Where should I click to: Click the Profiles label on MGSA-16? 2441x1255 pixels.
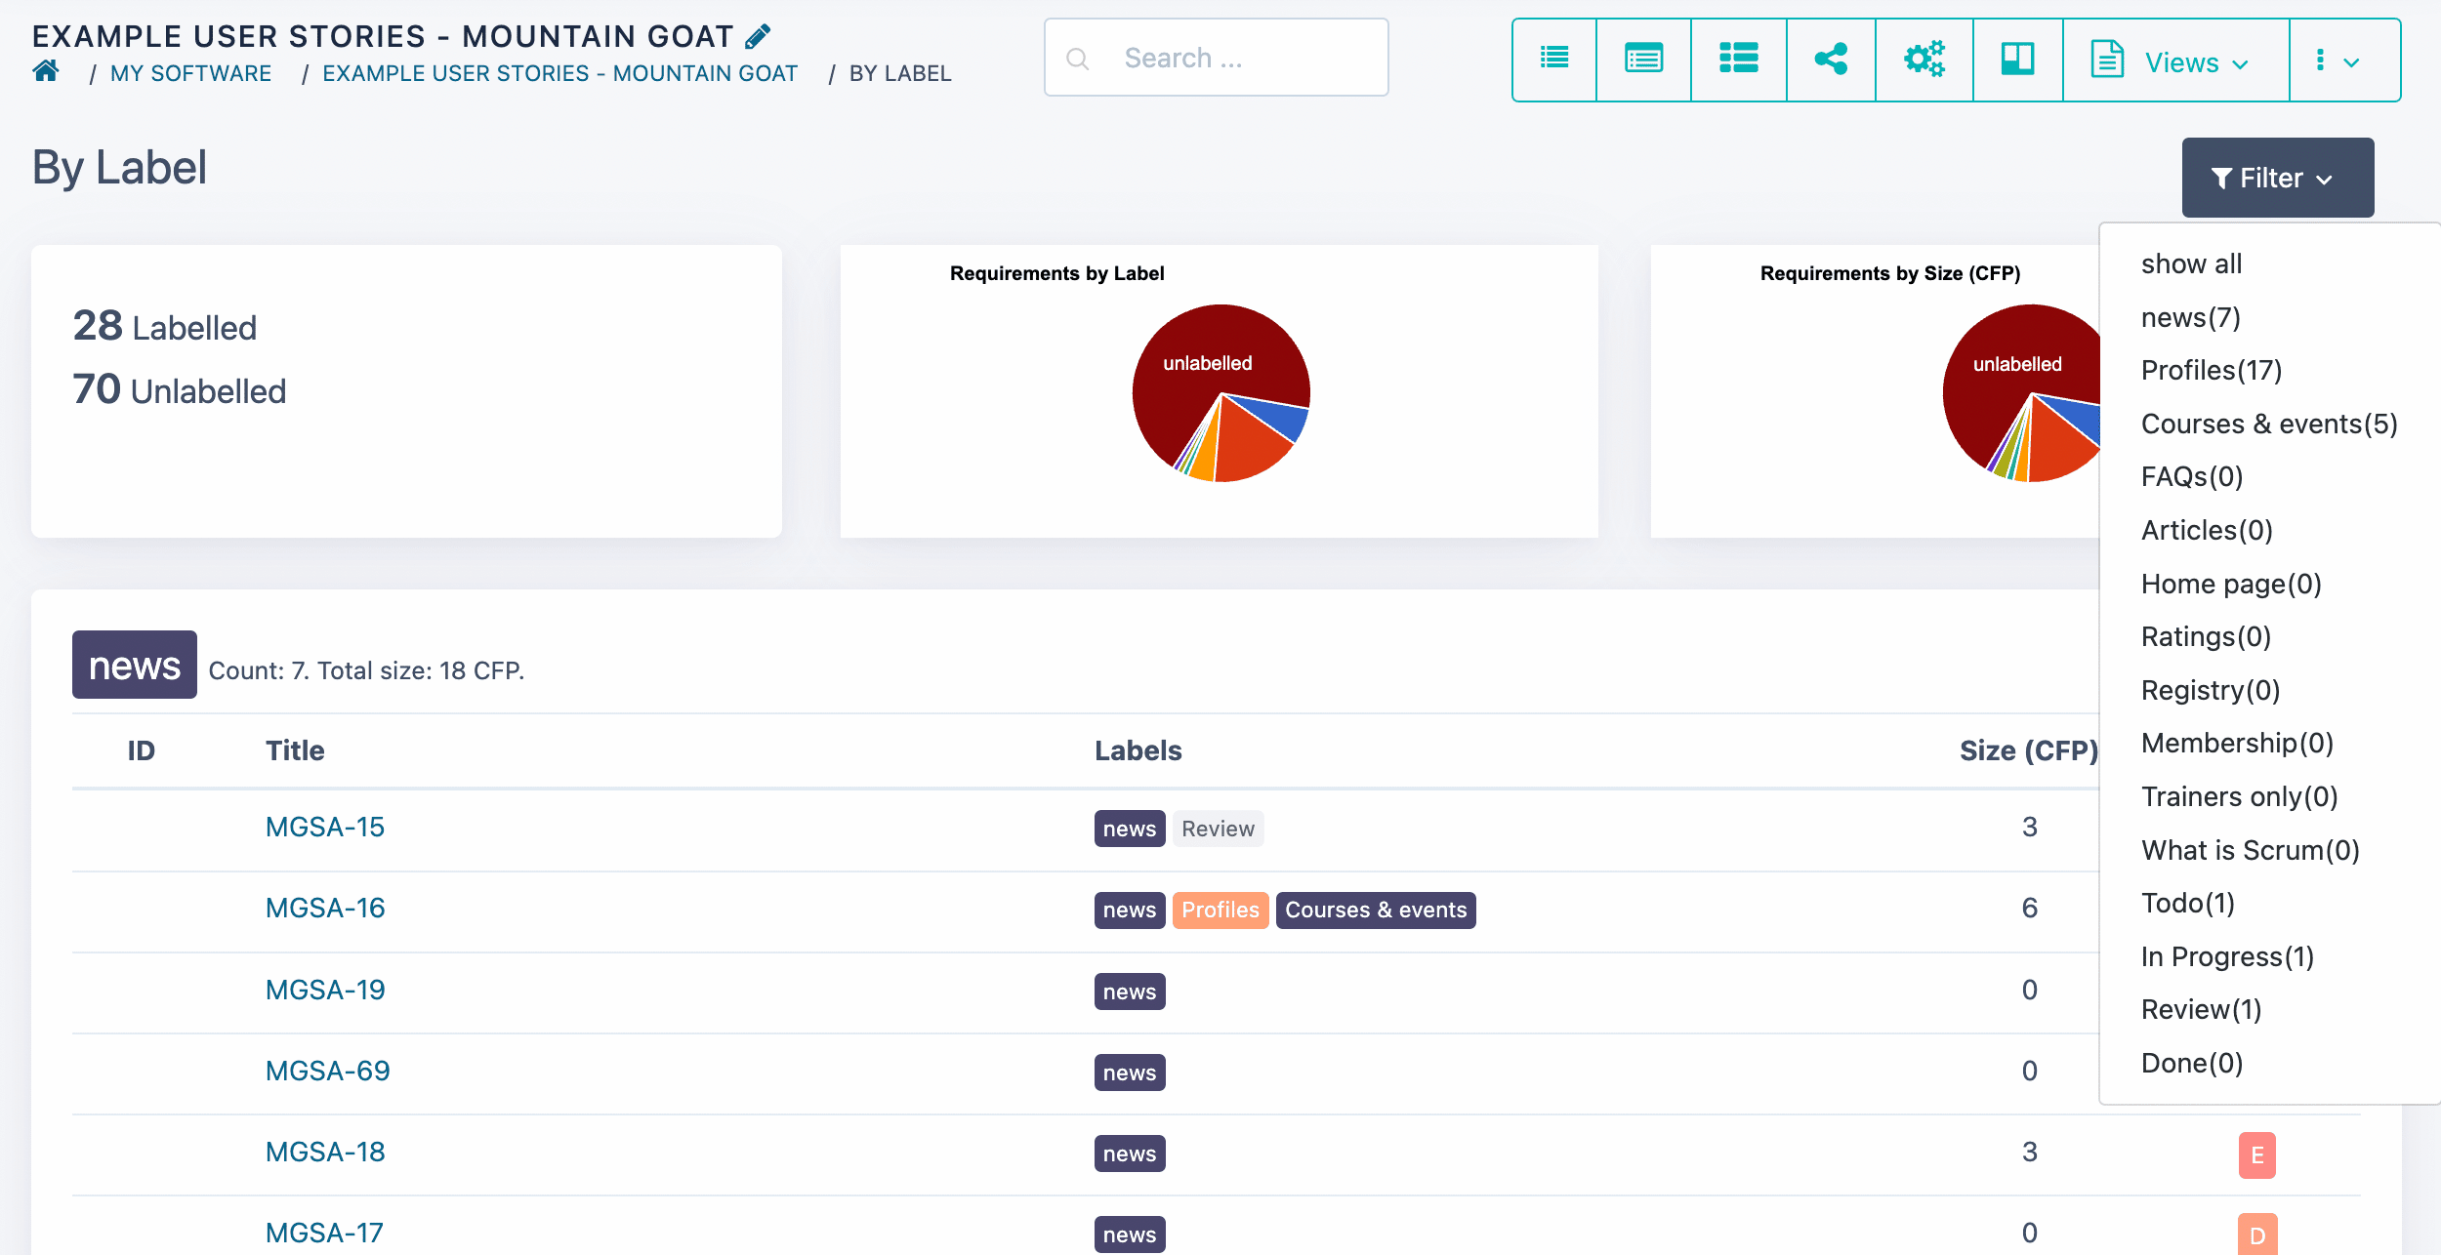tap(1220, 910)
